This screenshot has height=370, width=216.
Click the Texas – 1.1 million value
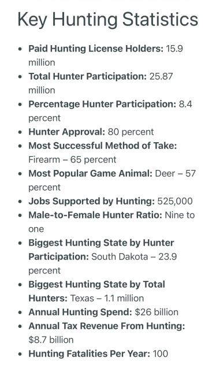(107, 298)
